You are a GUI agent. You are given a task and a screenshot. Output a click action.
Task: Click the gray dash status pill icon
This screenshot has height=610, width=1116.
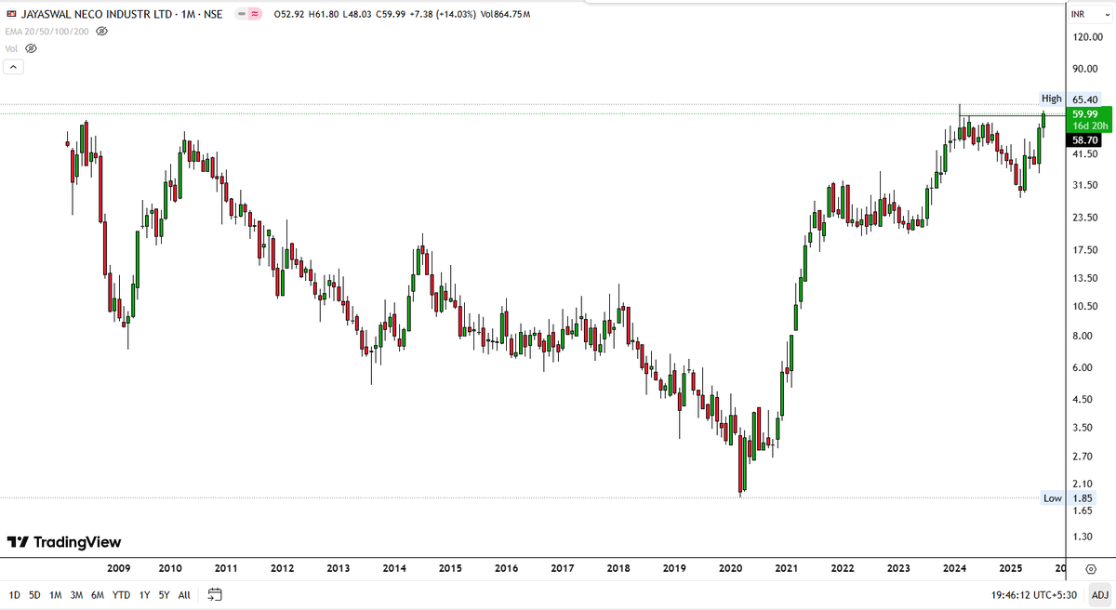(x=243, y=15)
